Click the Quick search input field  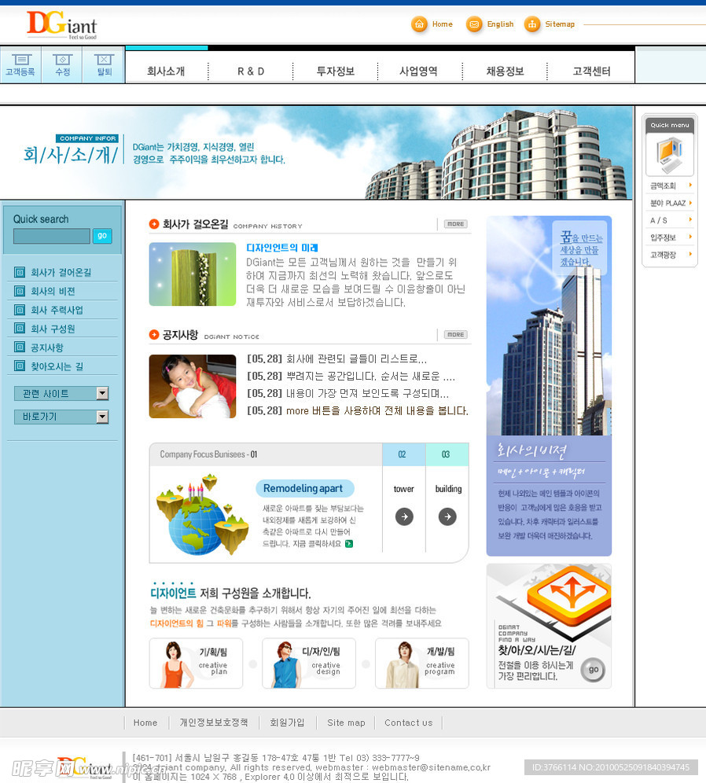(52, 236)
